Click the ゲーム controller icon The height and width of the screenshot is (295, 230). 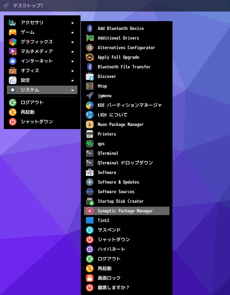point(13,32)
